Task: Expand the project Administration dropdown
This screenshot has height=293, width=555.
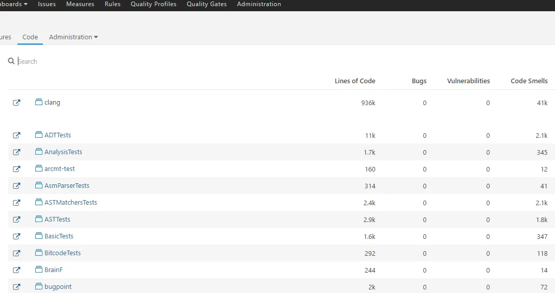Action: point(73,37)
